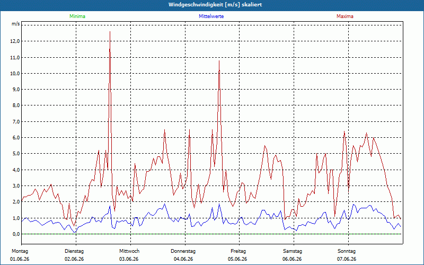The height and width of the screenshot is (265, 424).
Task: Click the Mittwoch day label
Action: [129, 251]
